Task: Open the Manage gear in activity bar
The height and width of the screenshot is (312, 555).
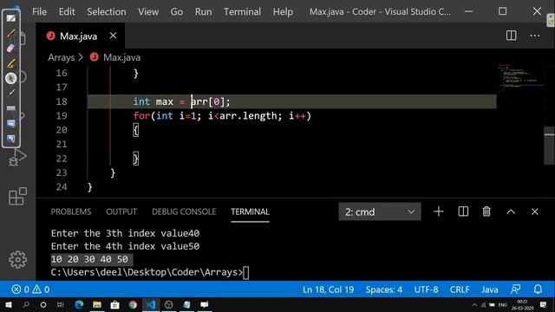Action: pyautogui.click(x=17, y=260)
